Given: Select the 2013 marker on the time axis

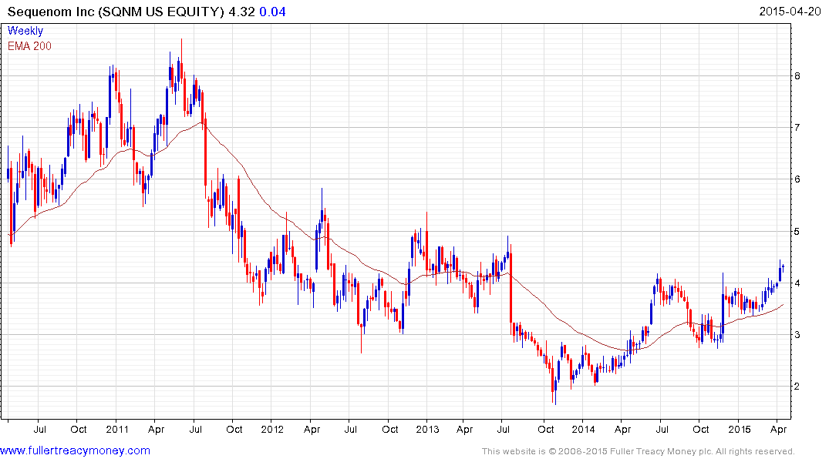Looking at the screenshot, I should [x=426, y=430].
